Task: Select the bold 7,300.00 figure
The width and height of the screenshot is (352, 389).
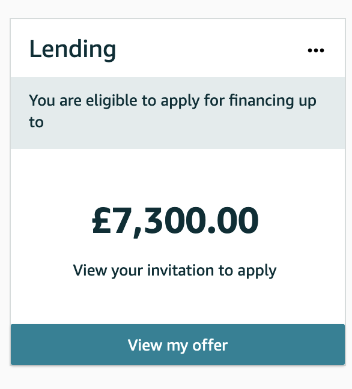Action: 185,221
